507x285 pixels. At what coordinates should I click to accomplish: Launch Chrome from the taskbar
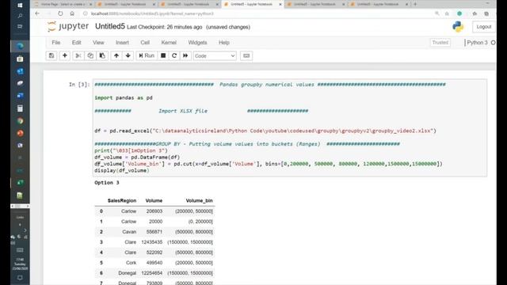[x=20, y=121]
